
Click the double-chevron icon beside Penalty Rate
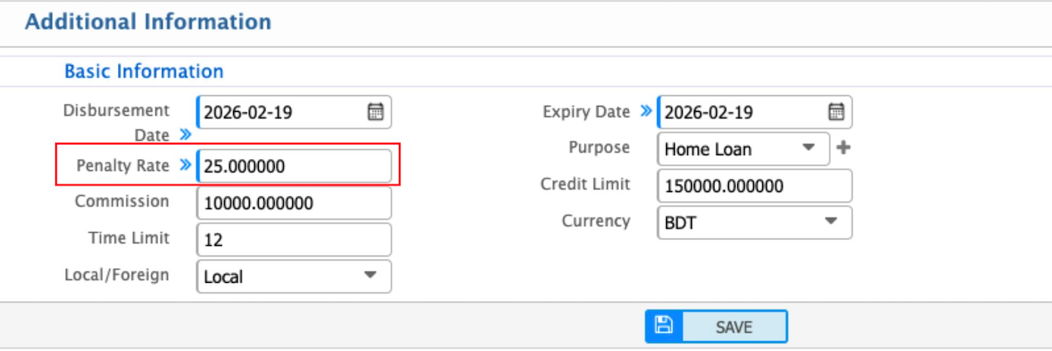[x=185, y=166]
